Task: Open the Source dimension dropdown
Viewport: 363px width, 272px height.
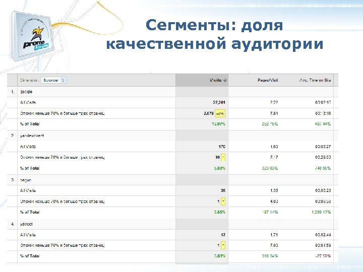Action: [x=54, y=80]
